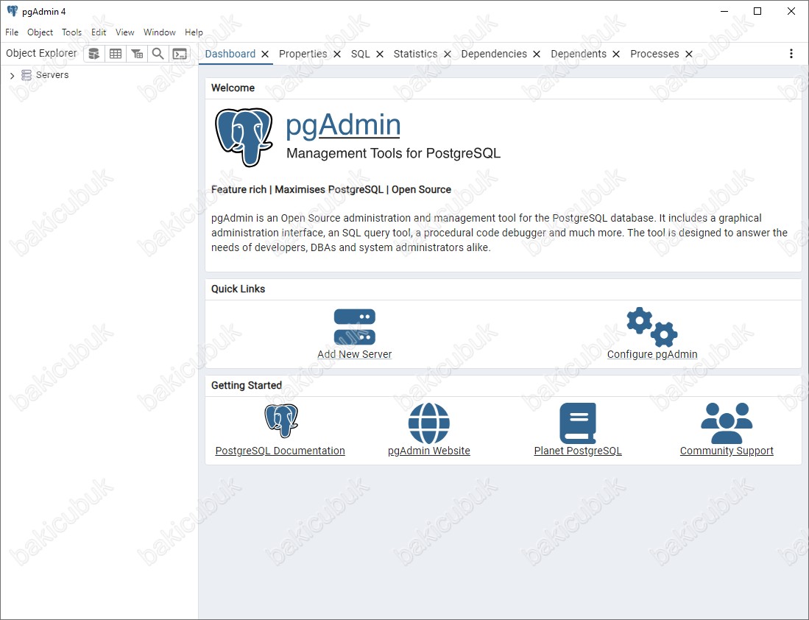Viewport: 809px width, 620px height.
Task: Select Servers in Object Explorer
Action: (x=52, y=75)
